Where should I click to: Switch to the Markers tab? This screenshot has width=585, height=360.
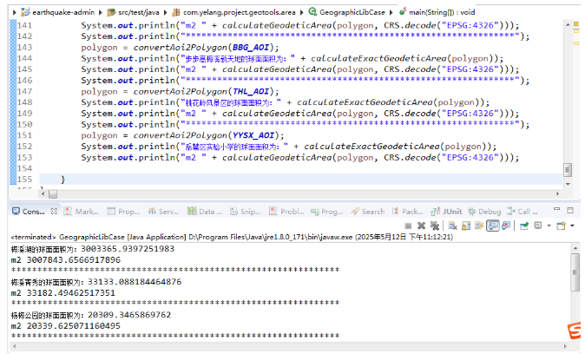click(x=82, y=211)
